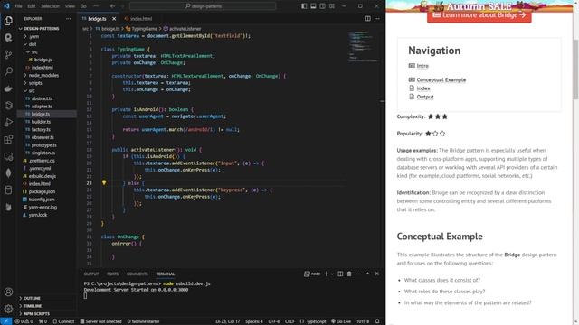Click the editor minimap
The image size is (579, 325).
[363, 47]
